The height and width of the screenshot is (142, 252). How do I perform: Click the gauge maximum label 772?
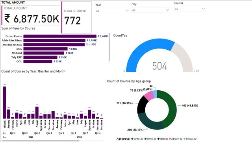click(196, 71)
